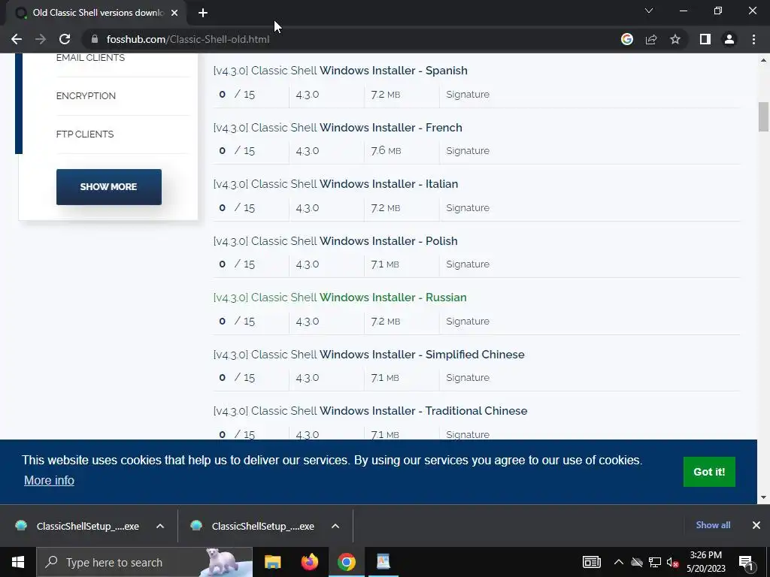Open OneDrive tray icon
Viewport: 770px width, 577px height.
[637, 562]
